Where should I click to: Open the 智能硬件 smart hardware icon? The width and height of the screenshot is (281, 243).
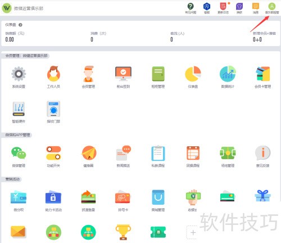click(19, 109)
